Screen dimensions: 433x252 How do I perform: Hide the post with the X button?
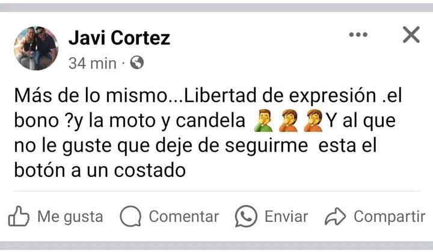click(x=411, y=35)
